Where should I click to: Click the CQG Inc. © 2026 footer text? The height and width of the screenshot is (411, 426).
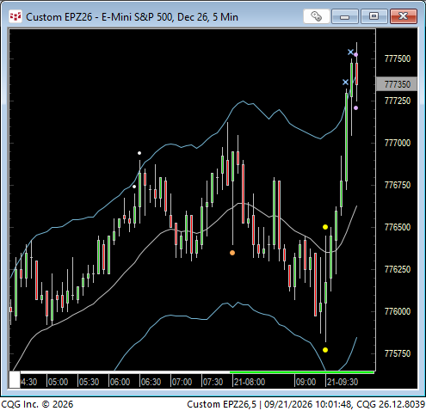click(37, 404)
